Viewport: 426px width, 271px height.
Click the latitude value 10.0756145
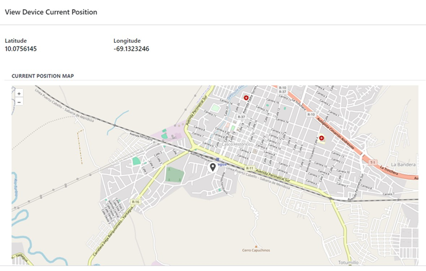tap(20, 49)
